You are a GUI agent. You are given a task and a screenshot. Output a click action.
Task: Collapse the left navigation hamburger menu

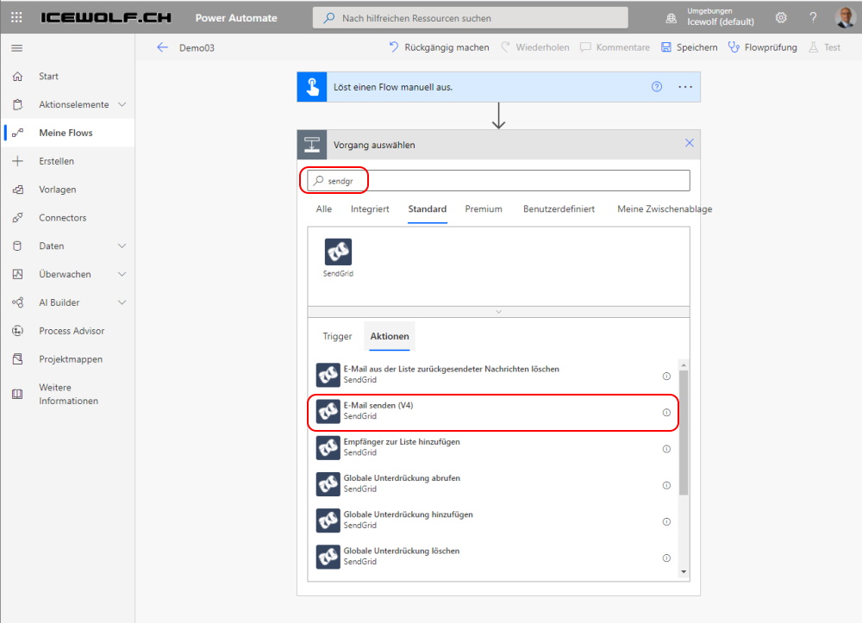click(x=17, y=48)
